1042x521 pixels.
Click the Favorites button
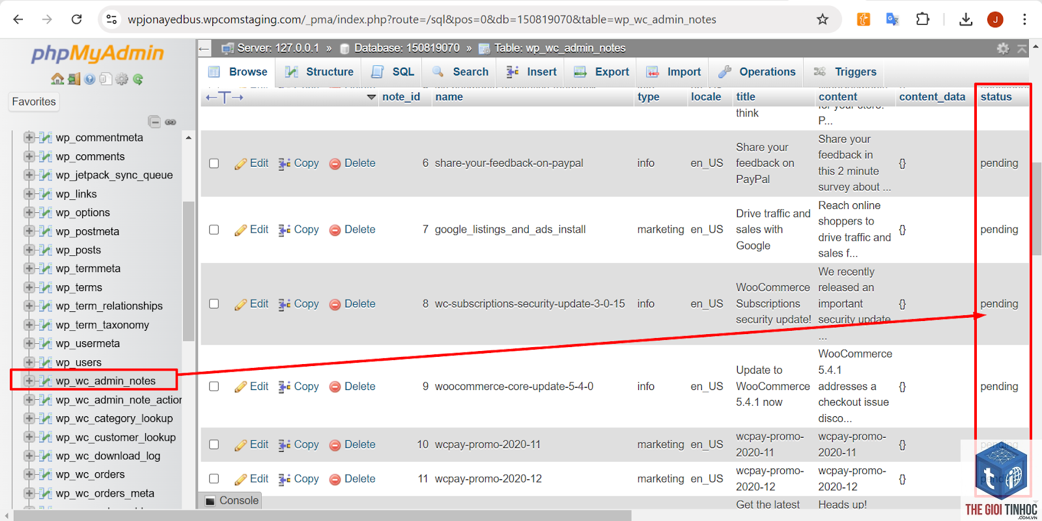(x=34, y=102)
